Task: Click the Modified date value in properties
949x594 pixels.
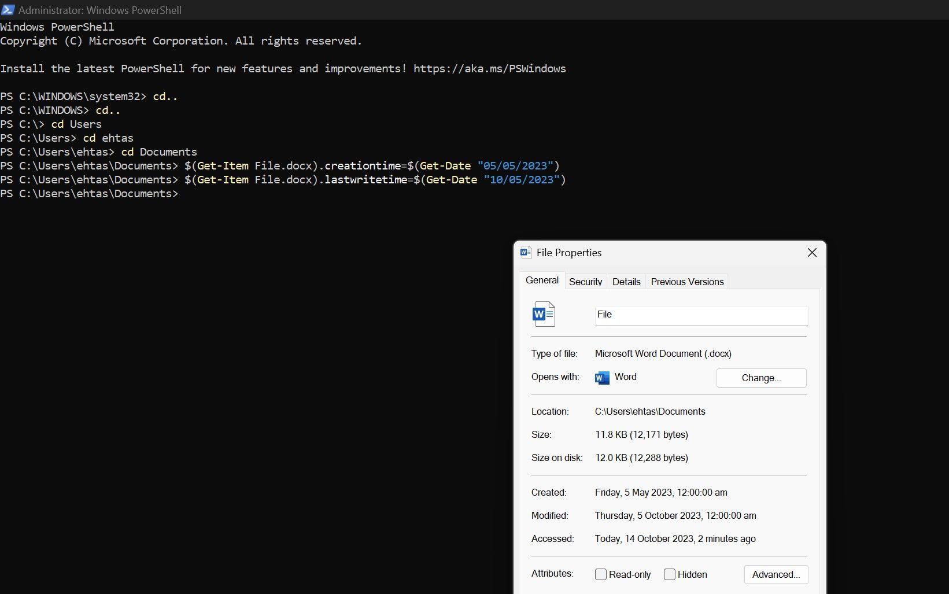Action: [x=675, y=516]
